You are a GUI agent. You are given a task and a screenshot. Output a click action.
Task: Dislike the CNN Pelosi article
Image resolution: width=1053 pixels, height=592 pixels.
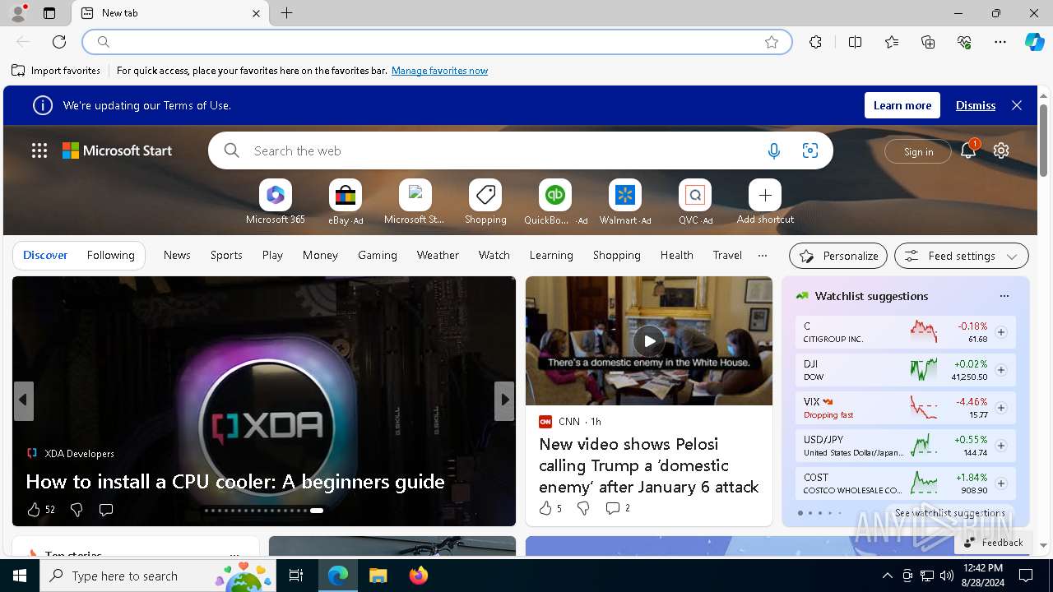click(x=583, y=508)
